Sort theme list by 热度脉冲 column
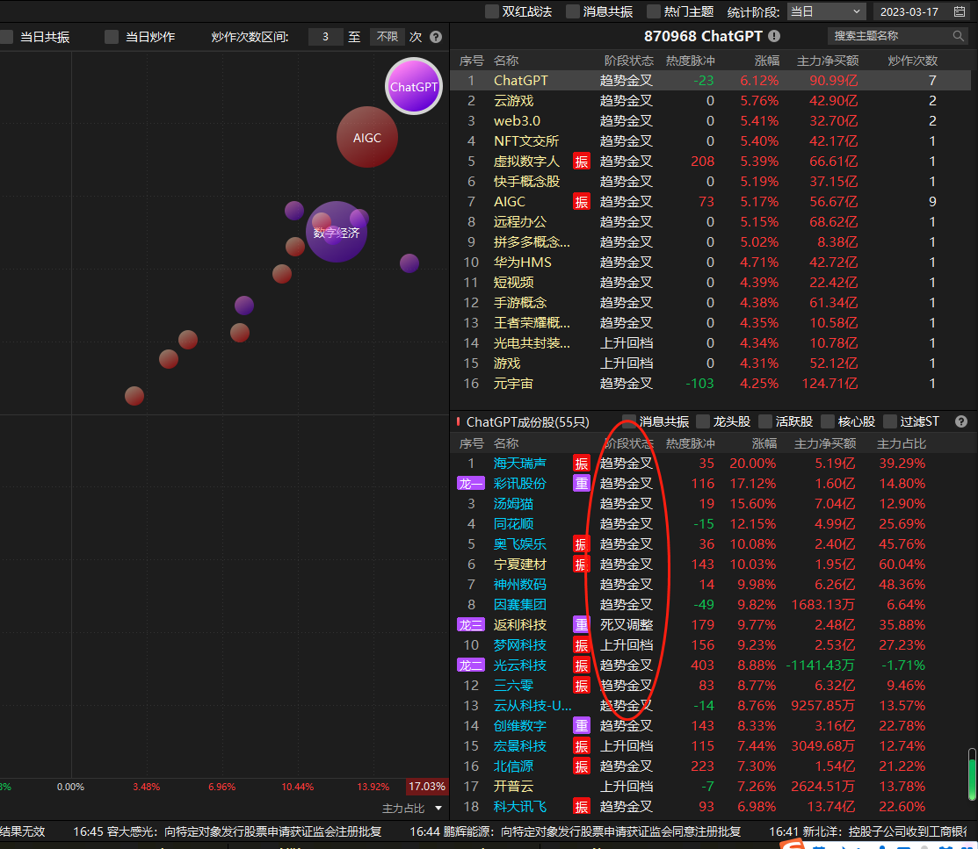The height and width of the screenshot is (849, 978). (690, 61)
